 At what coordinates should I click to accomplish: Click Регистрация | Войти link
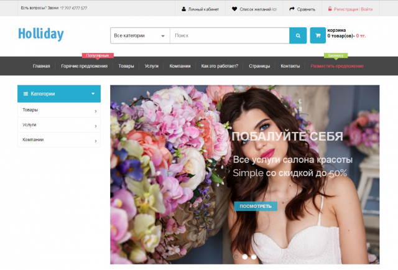click(x=353, y=9)
